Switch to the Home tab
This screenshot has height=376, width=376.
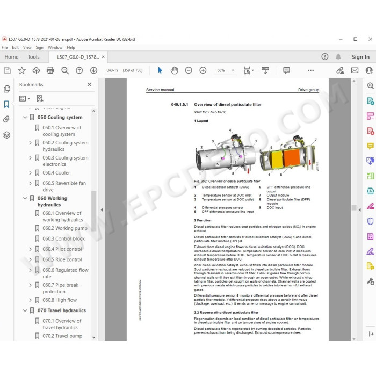tap(11, 57)
